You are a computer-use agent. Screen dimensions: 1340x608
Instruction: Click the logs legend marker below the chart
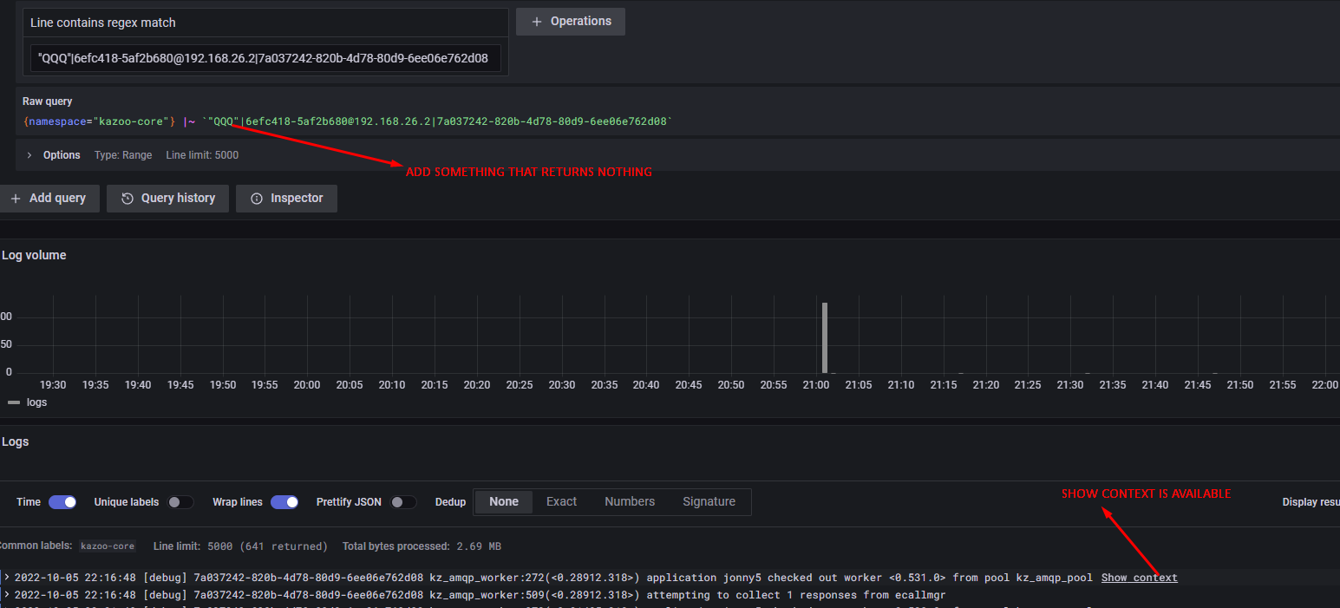[x=12, y=402]
